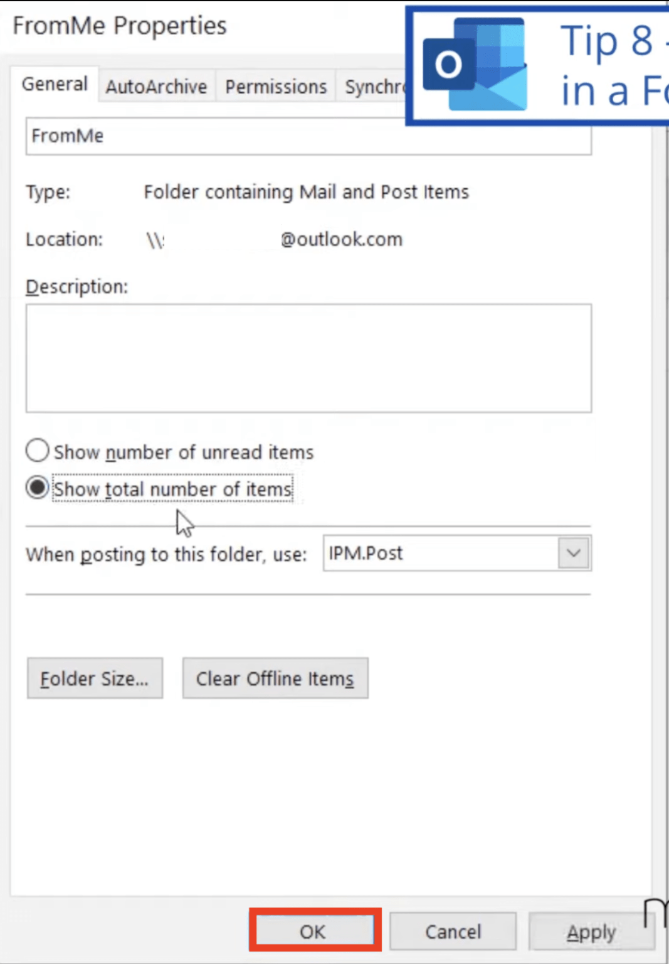
Task: Switch to the Synchronization tab
Action: (376, 86)
